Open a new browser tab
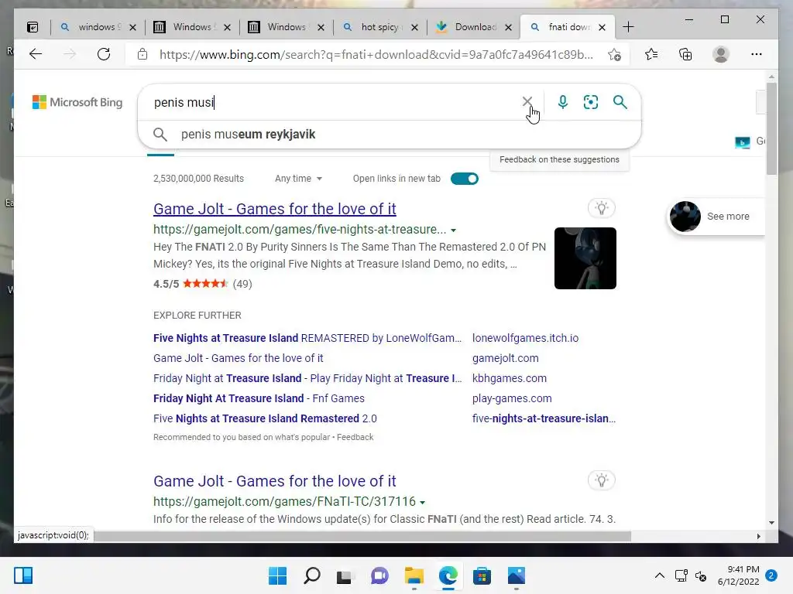This screenshot has width=793, height=594. pos(628,27)
